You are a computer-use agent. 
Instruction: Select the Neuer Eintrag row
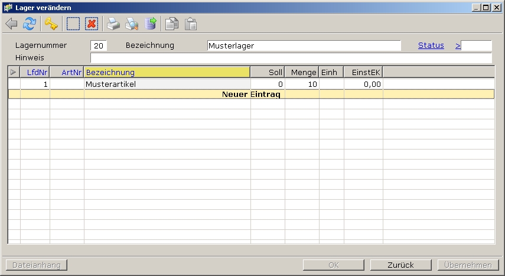(251, 95)
